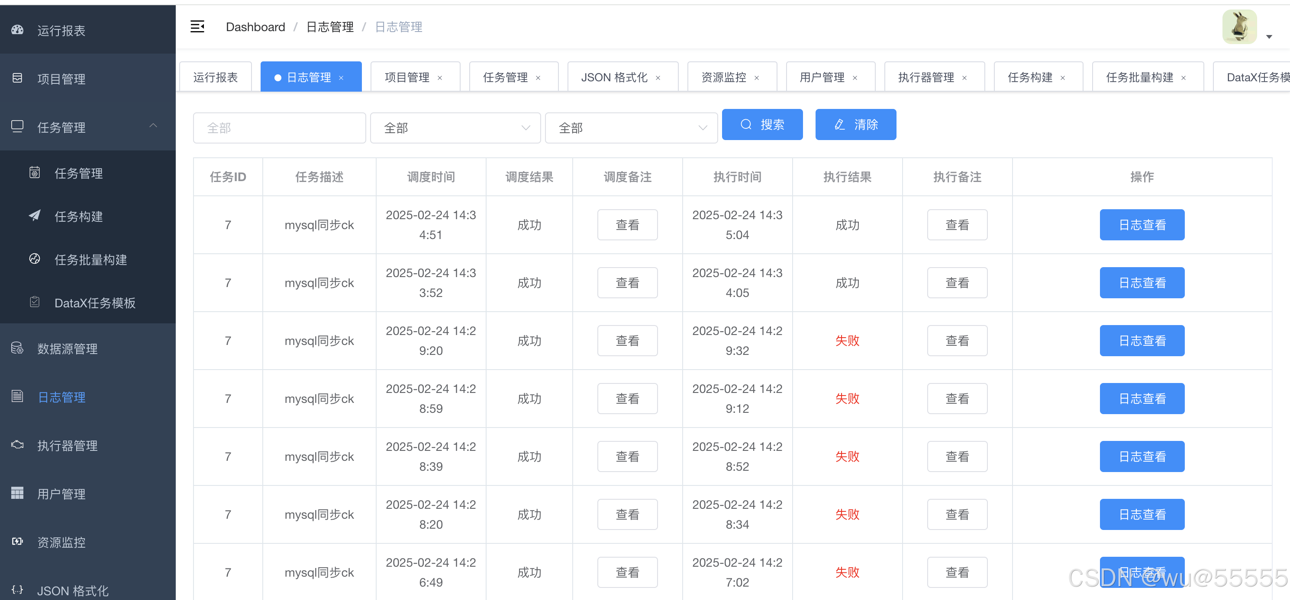The height and width of the screenshot is (600, 1290).
Task: Open the middle 全部 filter dropdown
Action: 455,128
